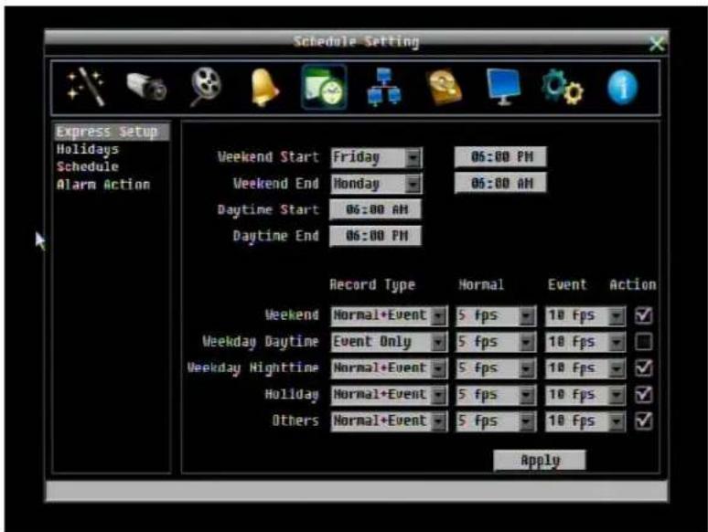The image size is (708, 532).
Task: Open Holiday event fps dropdown
Action: click(x=585, y=395)
